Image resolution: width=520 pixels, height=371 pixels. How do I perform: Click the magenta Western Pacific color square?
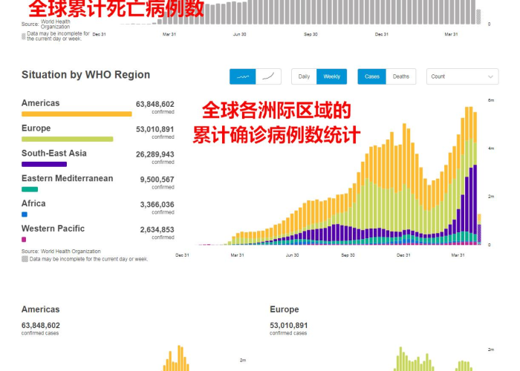click(24, 240)
